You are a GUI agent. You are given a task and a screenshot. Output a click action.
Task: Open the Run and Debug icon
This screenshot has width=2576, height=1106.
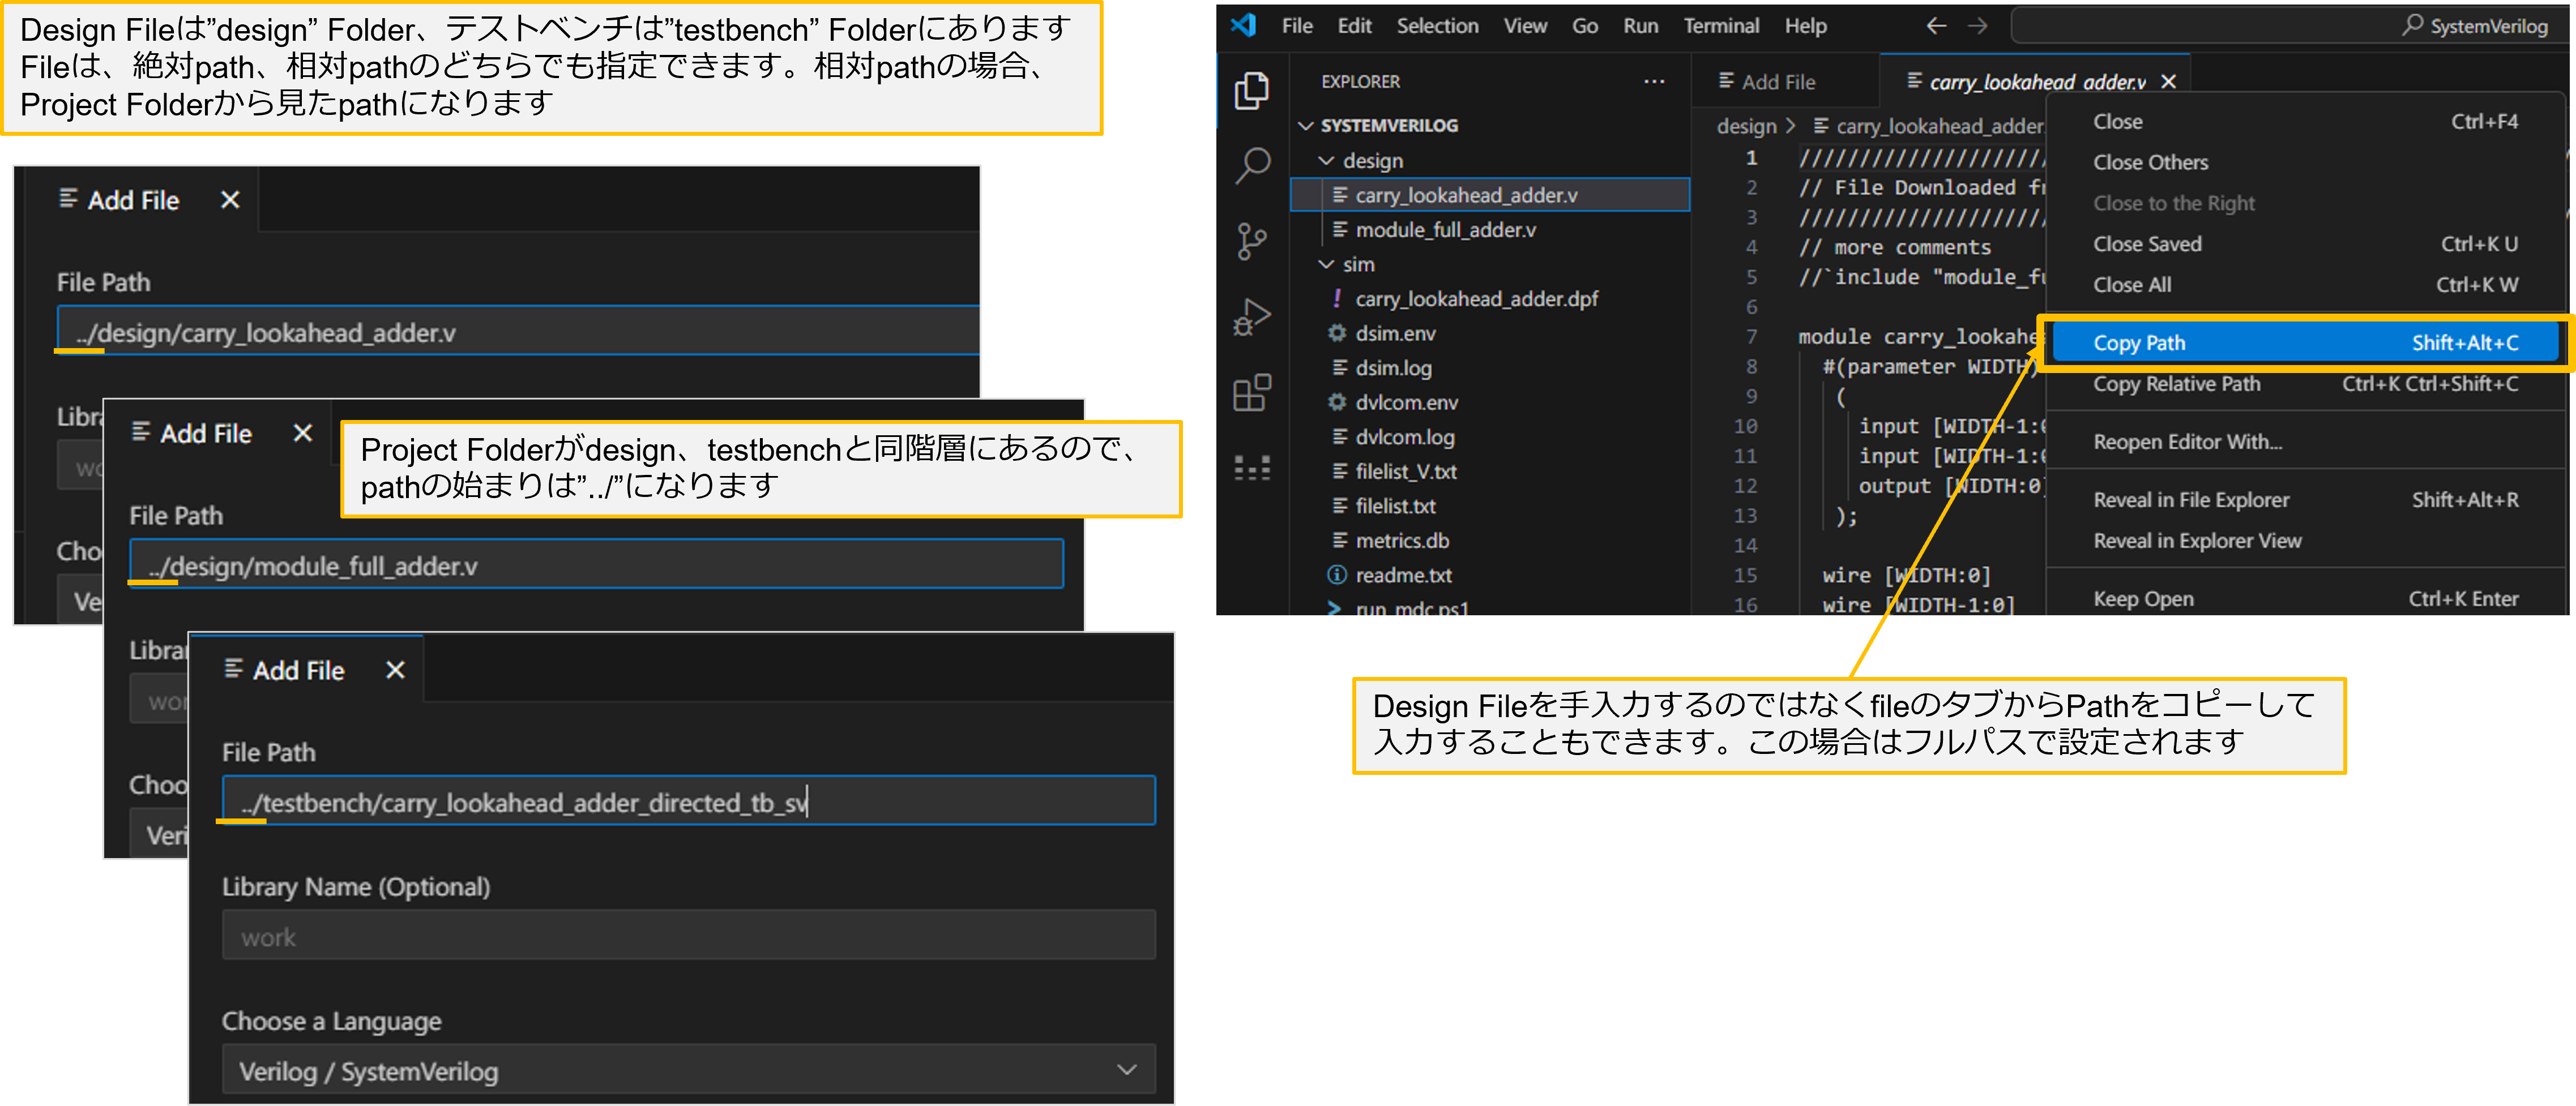tap(1251, 317)
